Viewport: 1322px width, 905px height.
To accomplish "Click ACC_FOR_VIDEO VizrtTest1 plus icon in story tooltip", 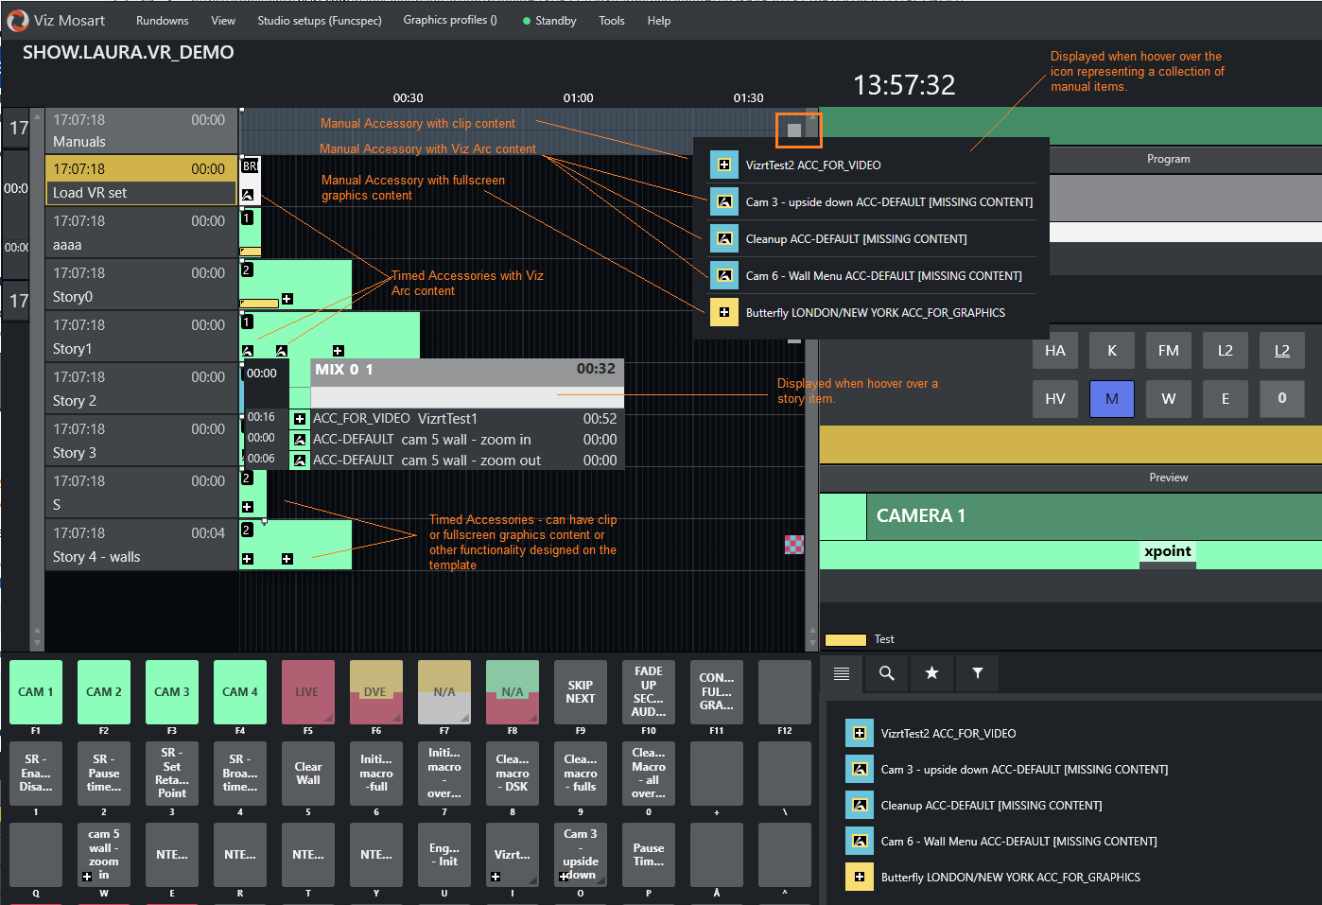I will (300, 419).
